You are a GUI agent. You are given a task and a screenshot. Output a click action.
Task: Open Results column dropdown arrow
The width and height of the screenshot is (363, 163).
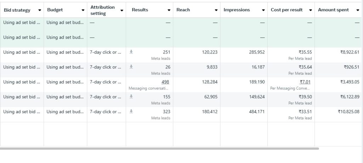169,10
